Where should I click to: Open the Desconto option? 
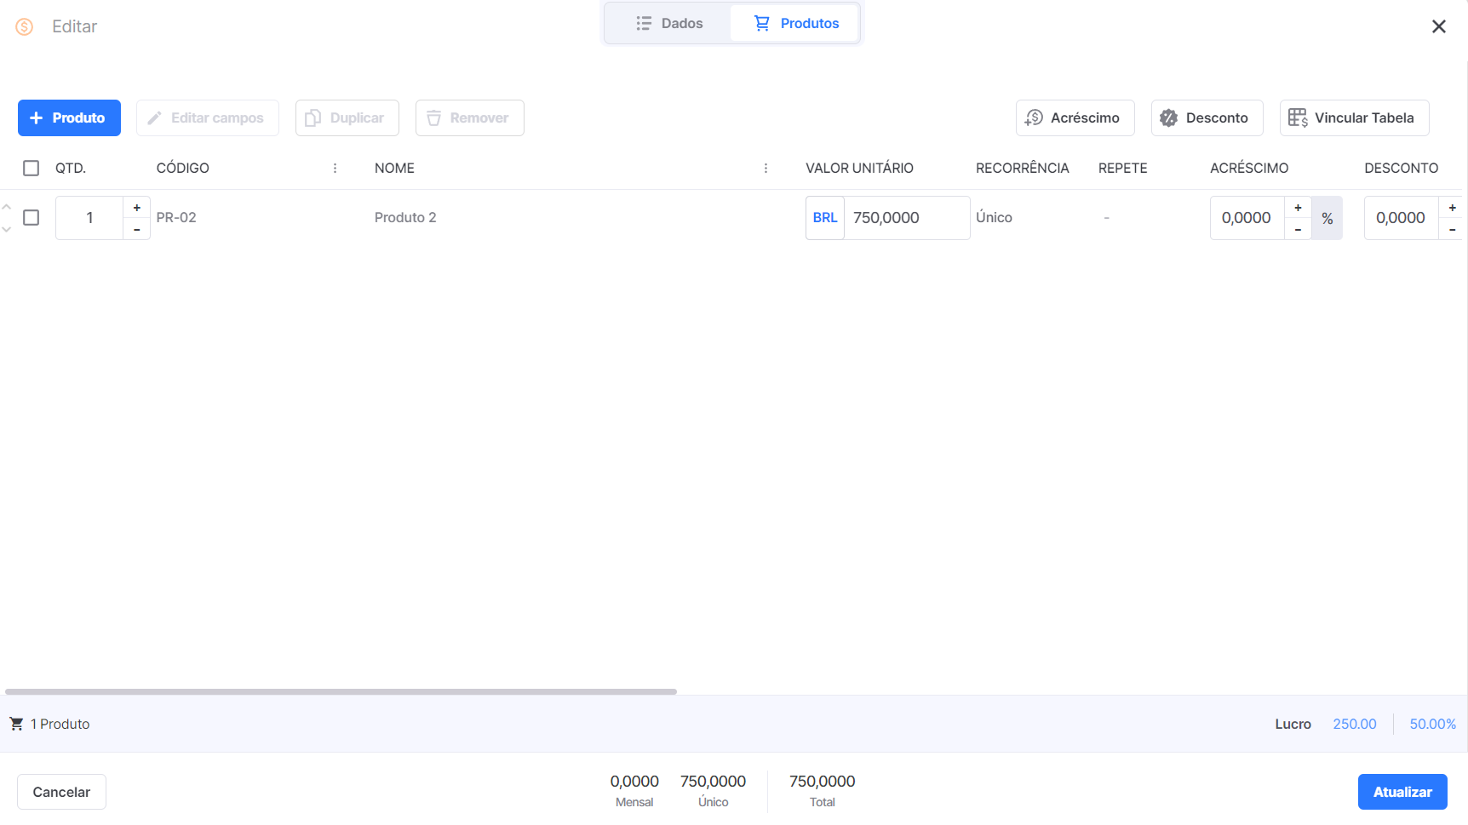[x=1207, y=117]
